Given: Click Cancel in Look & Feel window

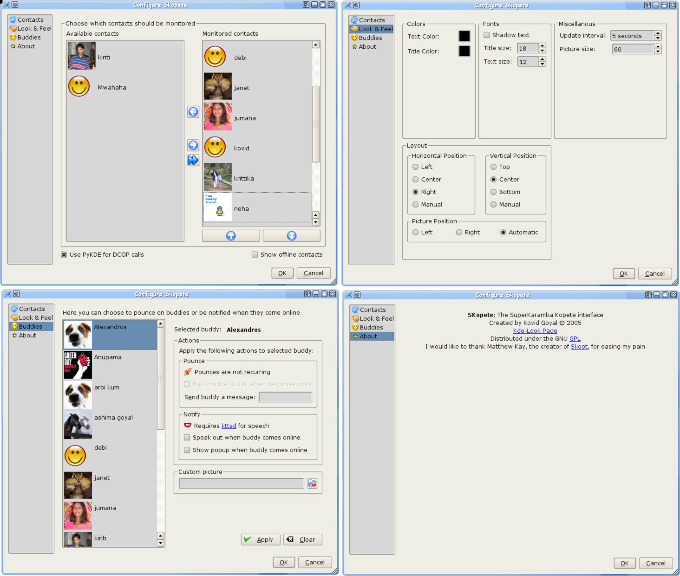Looking at the screenshot, I should (655, 273).
